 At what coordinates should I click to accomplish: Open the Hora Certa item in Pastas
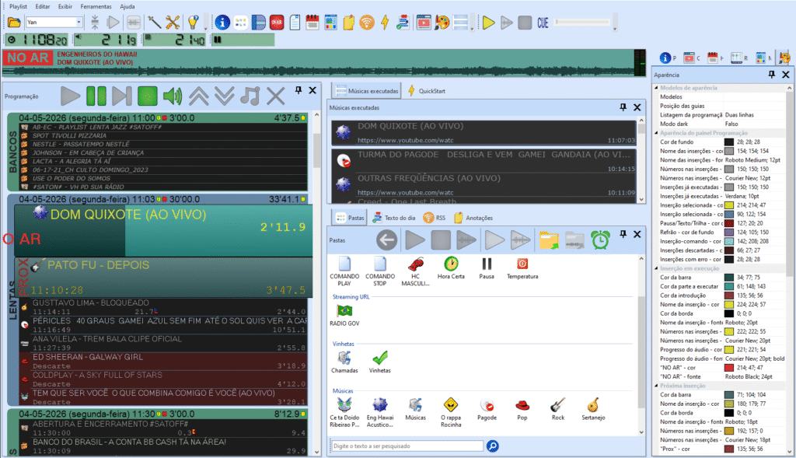(x=451, y=268)
